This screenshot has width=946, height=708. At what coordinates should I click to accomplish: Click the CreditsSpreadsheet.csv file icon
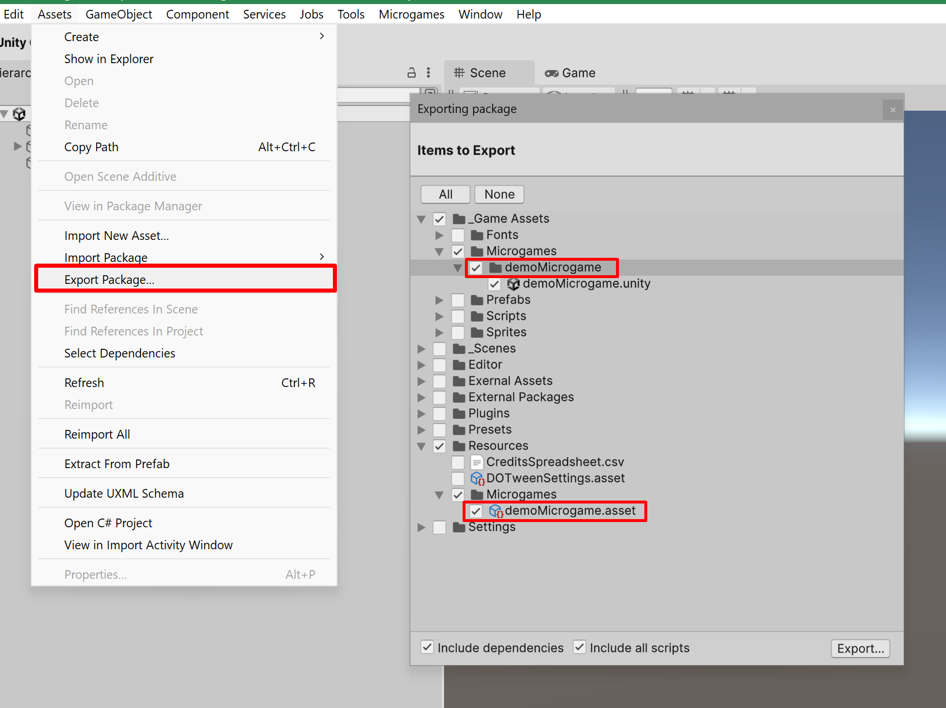coord(477,462)
